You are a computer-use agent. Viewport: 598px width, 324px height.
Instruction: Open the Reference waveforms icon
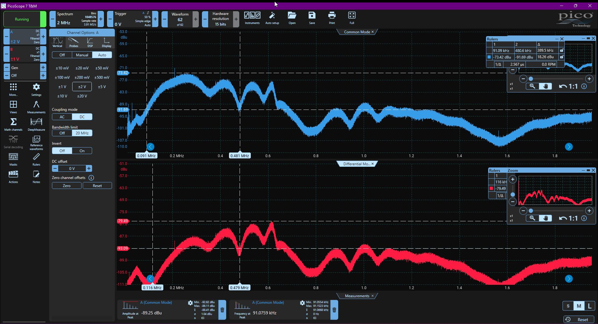click(x=36, y=143)
